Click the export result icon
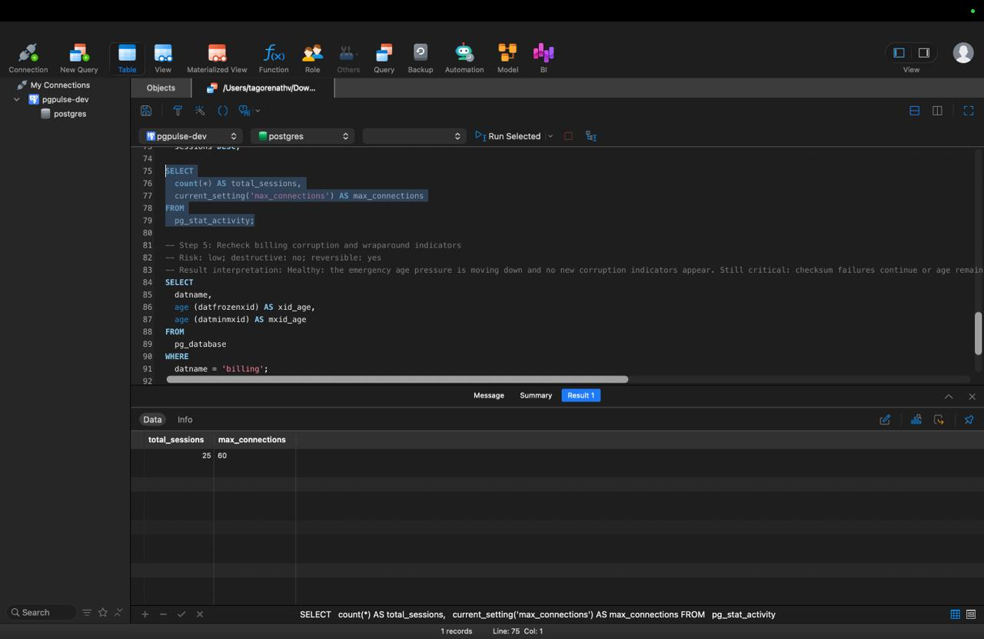This screenshot has height=639, width=984. point(939,420)
